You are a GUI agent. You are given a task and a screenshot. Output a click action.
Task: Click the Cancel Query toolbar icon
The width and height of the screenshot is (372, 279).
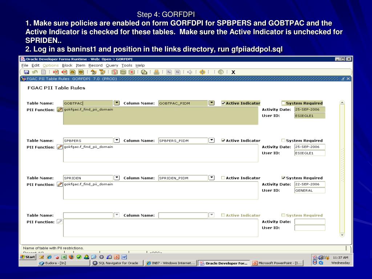tap(132, 72)
